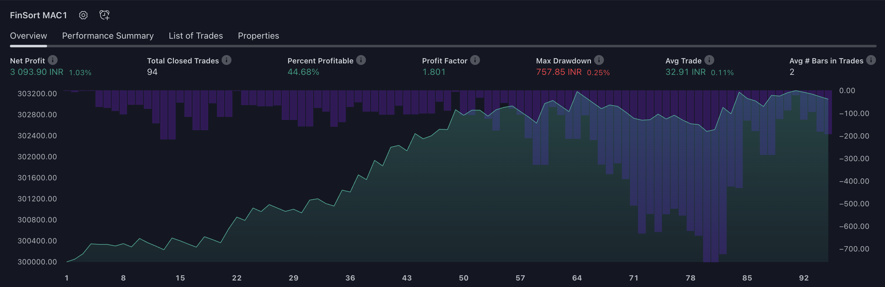The width and height of the screenshot is (885, 287).
Task: Click the FinSort MAC1 strategy title
Action: pyautogui.click(x=38, y=15)
